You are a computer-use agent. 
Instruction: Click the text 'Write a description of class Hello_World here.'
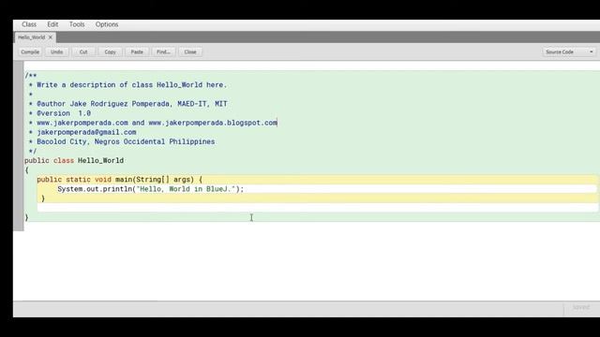point(132,85)
